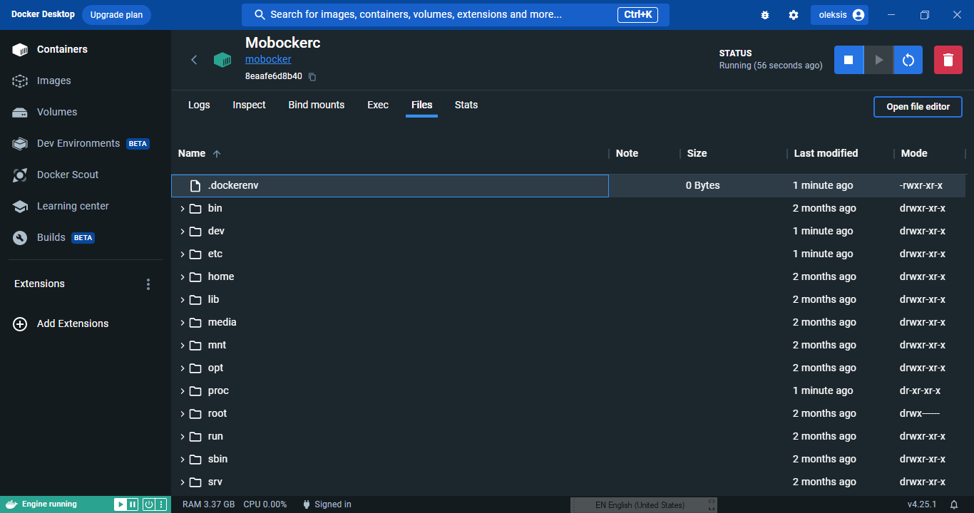Open the Bind mounts tab
Screen dimensions: 974x513
[x=317, y=105]
